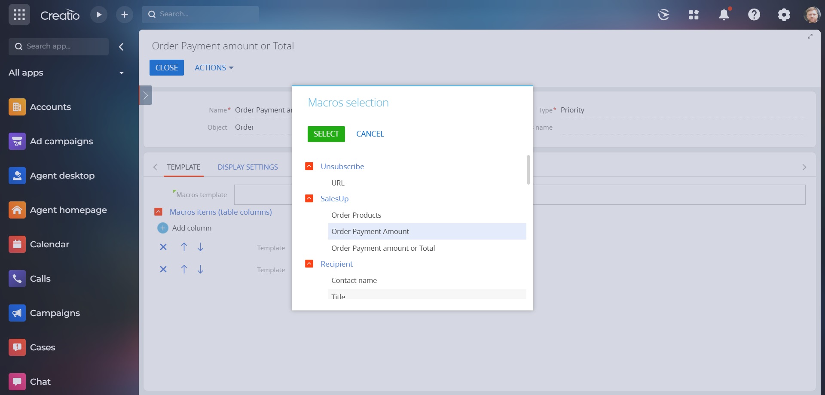Move first template column down
Image resolution: width=825 pixels, height=395 pixels.
click(x=200, y=247)
